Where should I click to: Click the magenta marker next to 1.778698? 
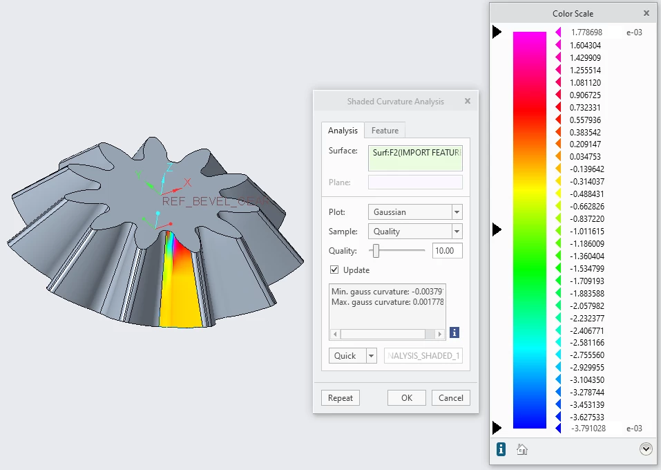pos(558,32)
